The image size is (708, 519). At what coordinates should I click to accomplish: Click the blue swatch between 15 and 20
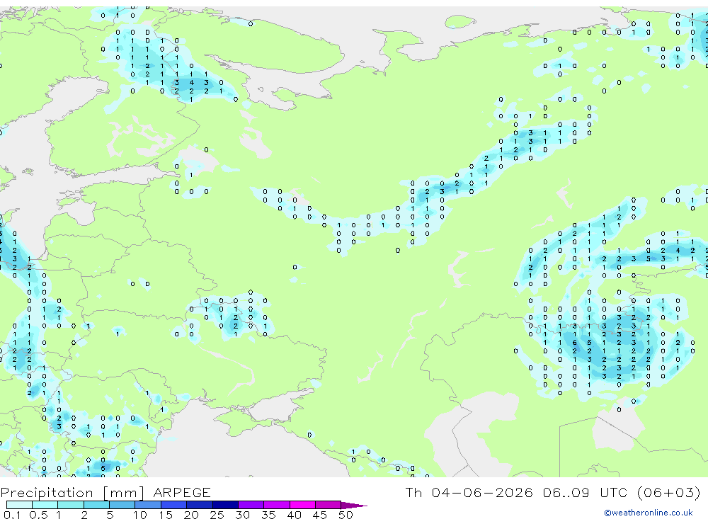pyautogui.click(x=174, y=505)
